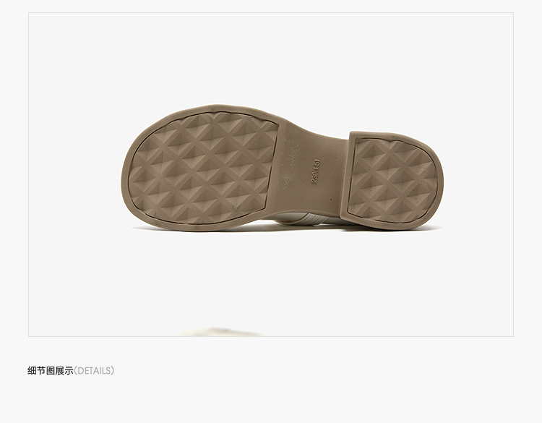Click the shadow under the forefoot
The width and height of the screenshot is (542, 423).
coord(194,229)
